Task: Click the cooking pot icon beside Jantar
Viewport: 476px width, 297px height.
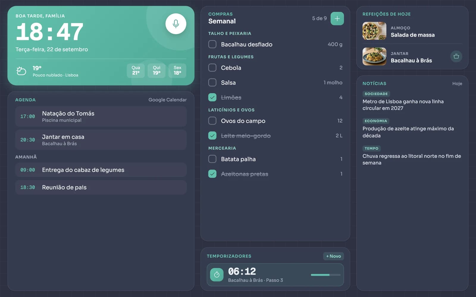Action: [456, 56]
